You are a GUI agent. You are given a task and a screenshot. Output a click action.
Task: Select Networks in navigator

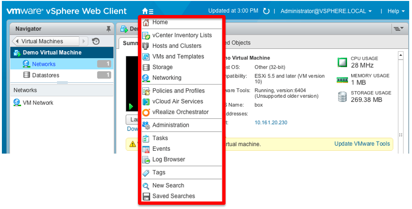(62, 64)
